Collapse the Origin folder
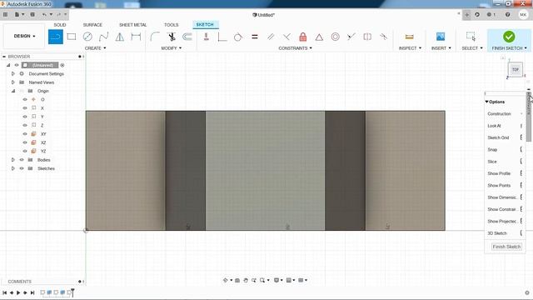The image size is (533, 300). (x=13, y=91)
